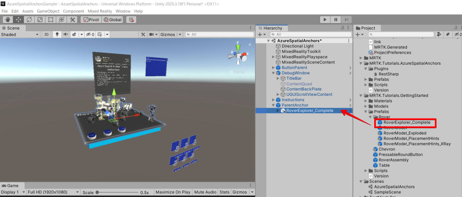Search by label in Project panel
This screenshot has height=197, width=462.
coord(448,34)
